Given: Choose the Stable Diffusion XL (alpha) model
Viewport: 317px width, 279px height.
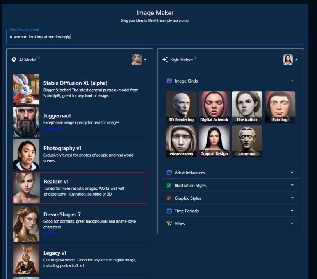Looking at the screenshot, I should click(79, 89).
